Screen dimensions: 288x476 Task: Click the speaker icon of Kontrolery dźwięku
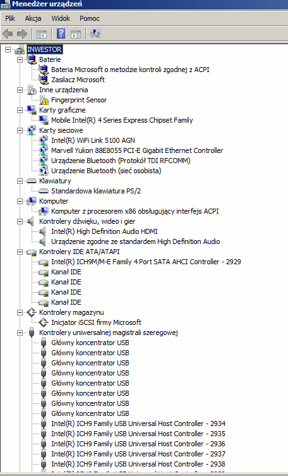pyautogui.click(x=30, y=221)
